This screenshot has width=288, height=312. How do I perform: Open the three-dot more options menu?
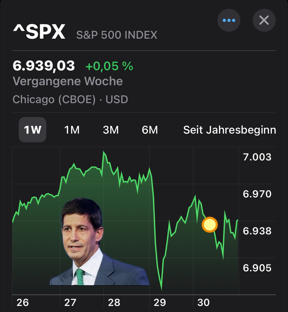point(229,20)
